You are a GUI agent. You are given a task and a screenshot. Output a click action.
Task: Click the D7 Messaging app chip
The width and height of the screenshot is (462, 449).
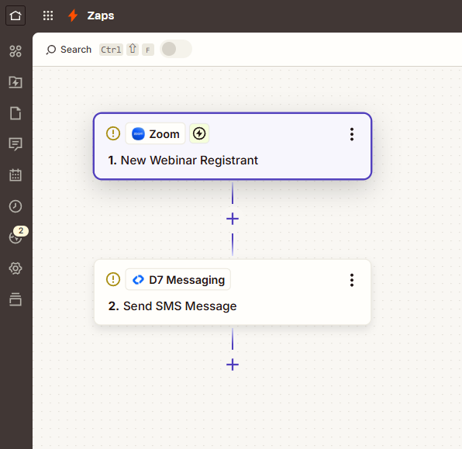coord(178,279)
